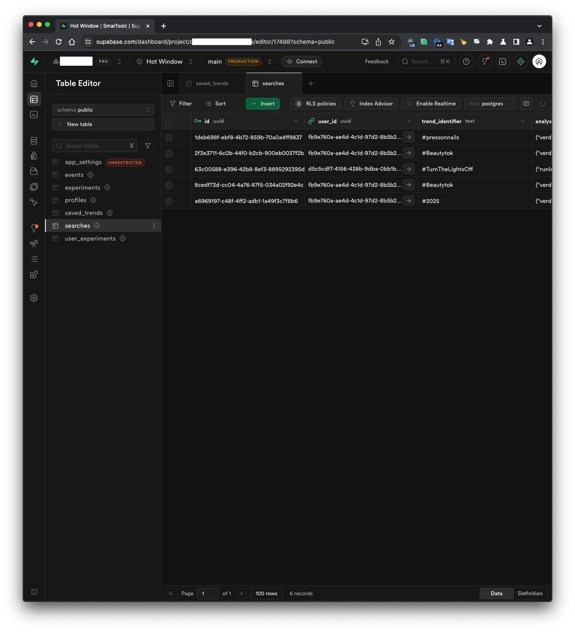Open the Role postgres dropdown

coord(490,104)
